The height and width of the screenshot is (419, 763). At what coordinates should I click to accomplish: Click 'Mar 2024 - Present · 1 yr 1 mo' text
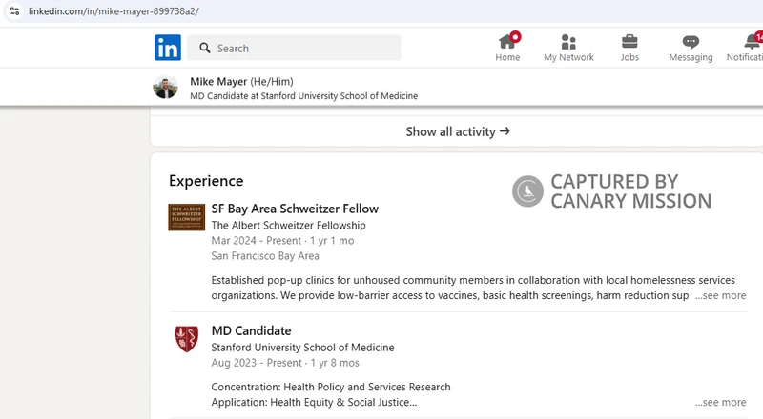pyautogui.click(x=282, y=241)
